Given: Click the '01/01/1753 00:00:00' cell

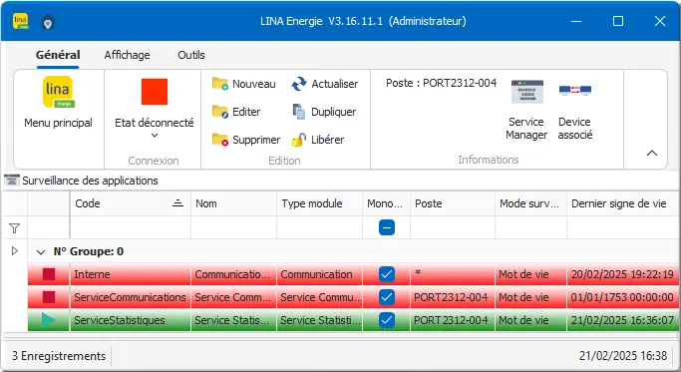Looking at the screenshot, I should pyautogui.click(x=622, y=297).
